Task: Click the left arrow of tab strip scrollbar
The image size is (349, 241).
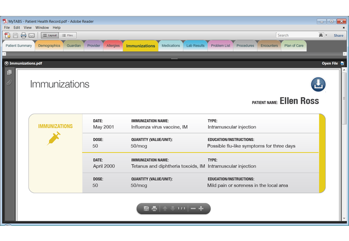Action: click(x=4, y=54)
